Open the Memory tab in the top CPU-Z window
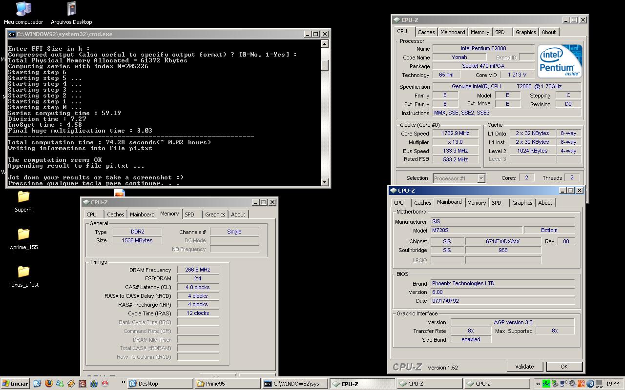 pos(480,32)
